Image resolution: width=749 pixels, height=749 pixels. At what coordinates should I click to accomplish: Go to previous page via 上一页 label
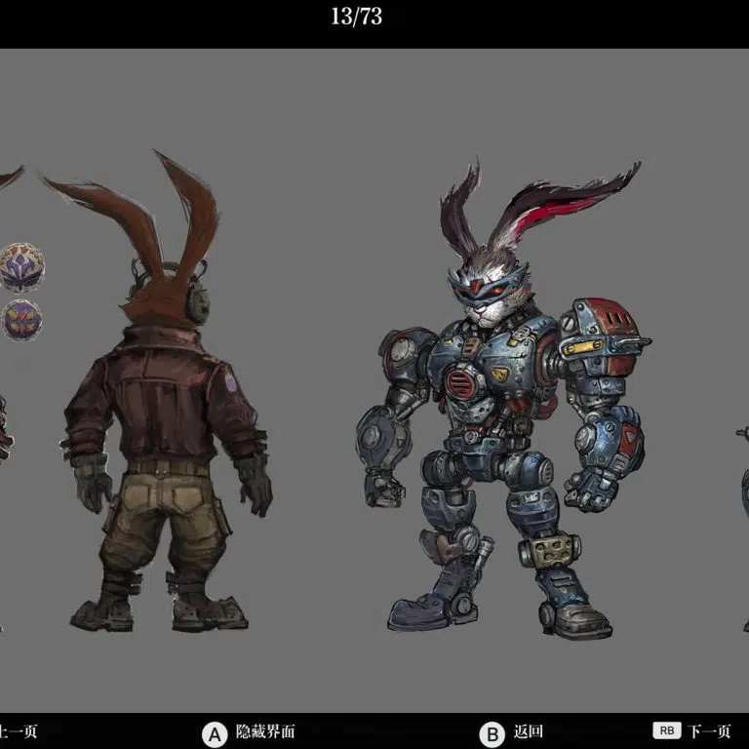[x=18, y=731]
